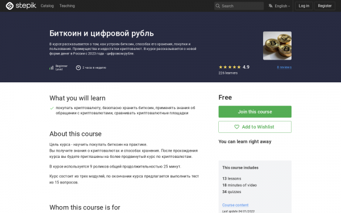Screen dimensions: 341x213
Task: Click the Whom this course is for heading
Action: click(x=85, y=207)
